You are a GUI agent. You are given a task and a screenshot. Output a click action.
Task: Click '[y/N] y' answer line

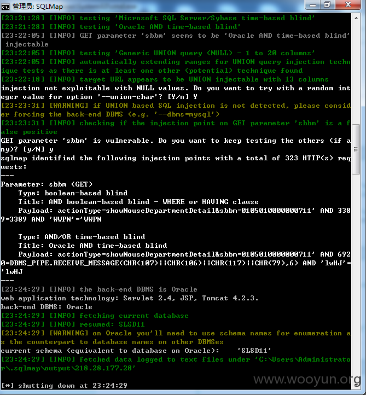coord(27,150)
